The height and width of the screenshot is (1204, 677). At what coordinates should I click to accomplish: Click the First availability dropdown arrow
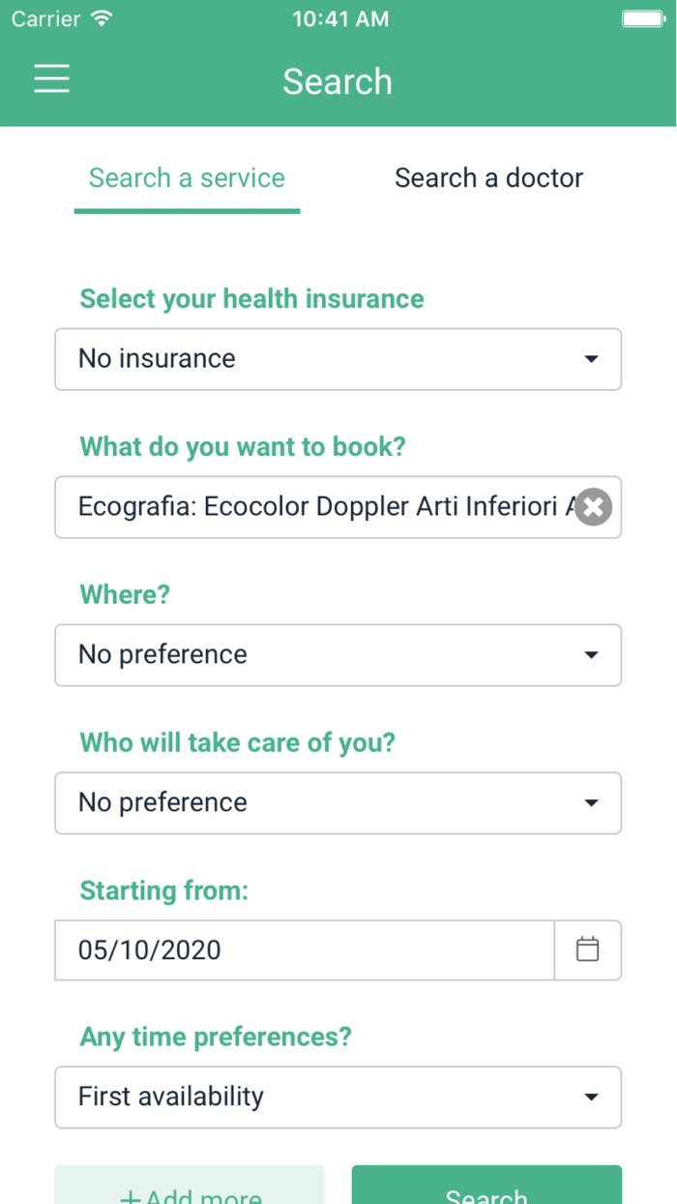click(x=591, y=1098)
